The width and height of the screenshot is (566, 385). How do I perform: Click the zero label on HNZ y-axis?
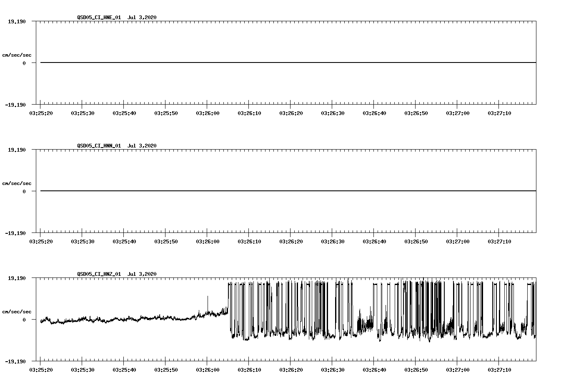tap(24, 320)
